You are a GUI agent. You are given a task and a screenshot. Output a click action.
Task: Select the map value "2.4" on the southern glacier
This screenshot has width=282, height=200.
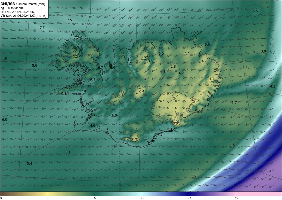(134, 139)
